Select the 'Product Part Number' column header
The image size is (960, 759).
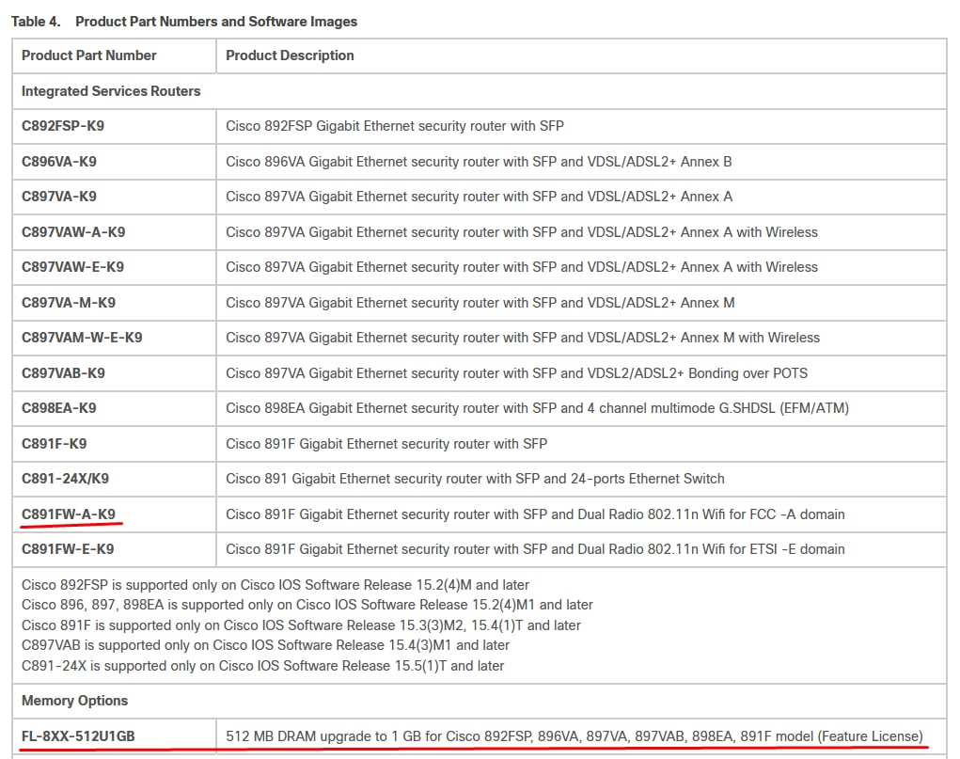point(88,55)
